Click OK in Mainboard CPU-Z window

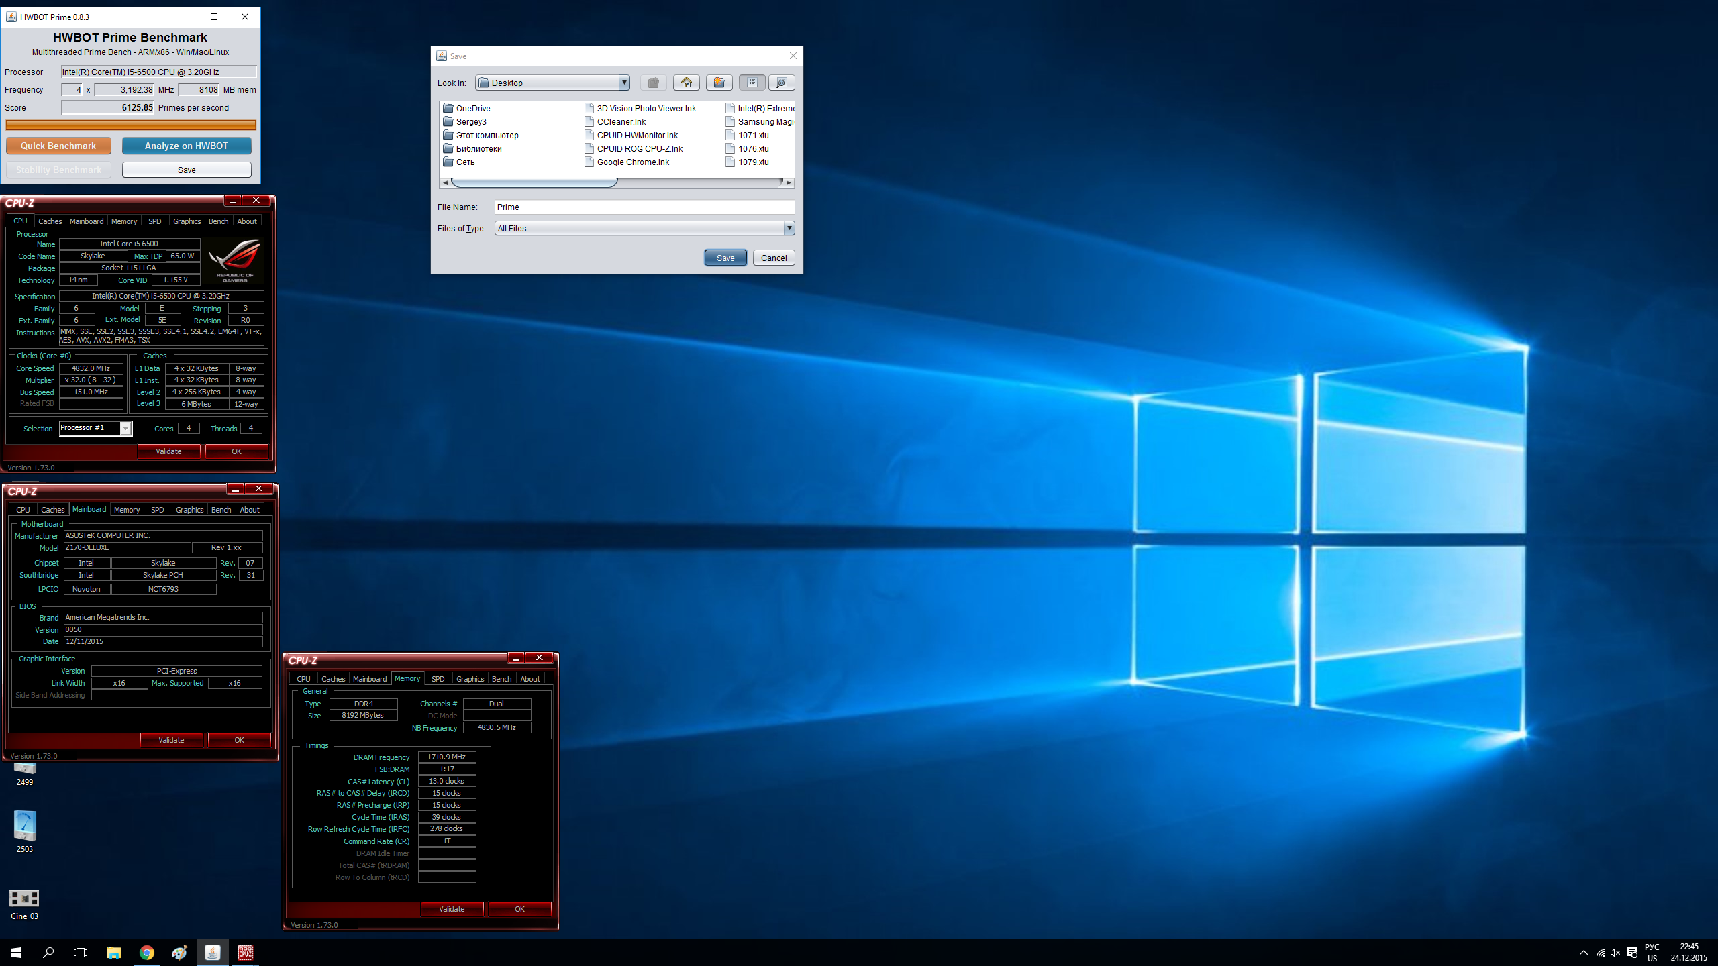(239, 740)
